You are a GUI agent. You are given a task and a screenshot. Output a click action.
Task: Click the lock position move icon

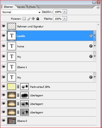point(33,19)
